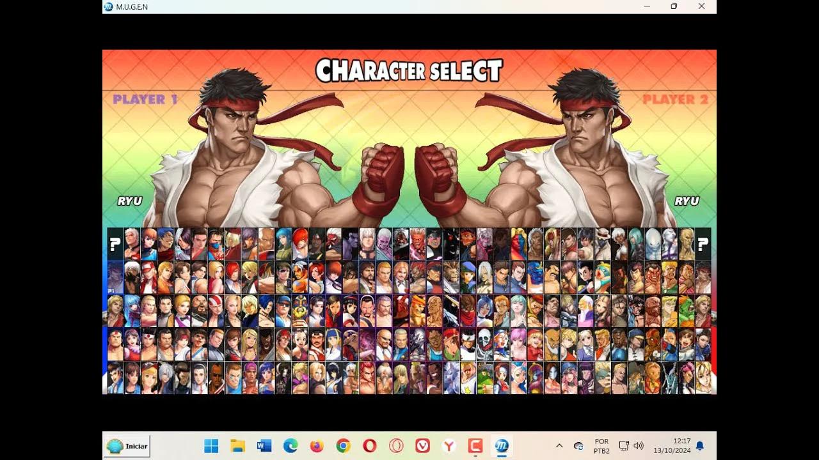The image size is (819, 460).
Task: Pick Akuma tile next to M. Bison
Action: (418, 277)
